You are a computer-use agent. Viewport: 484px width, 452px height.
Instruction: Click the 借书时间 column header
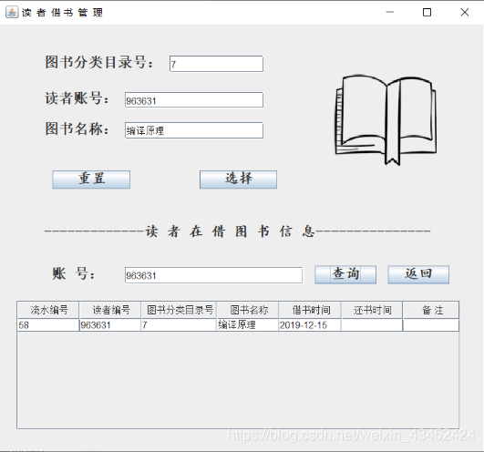coord(310,310)
